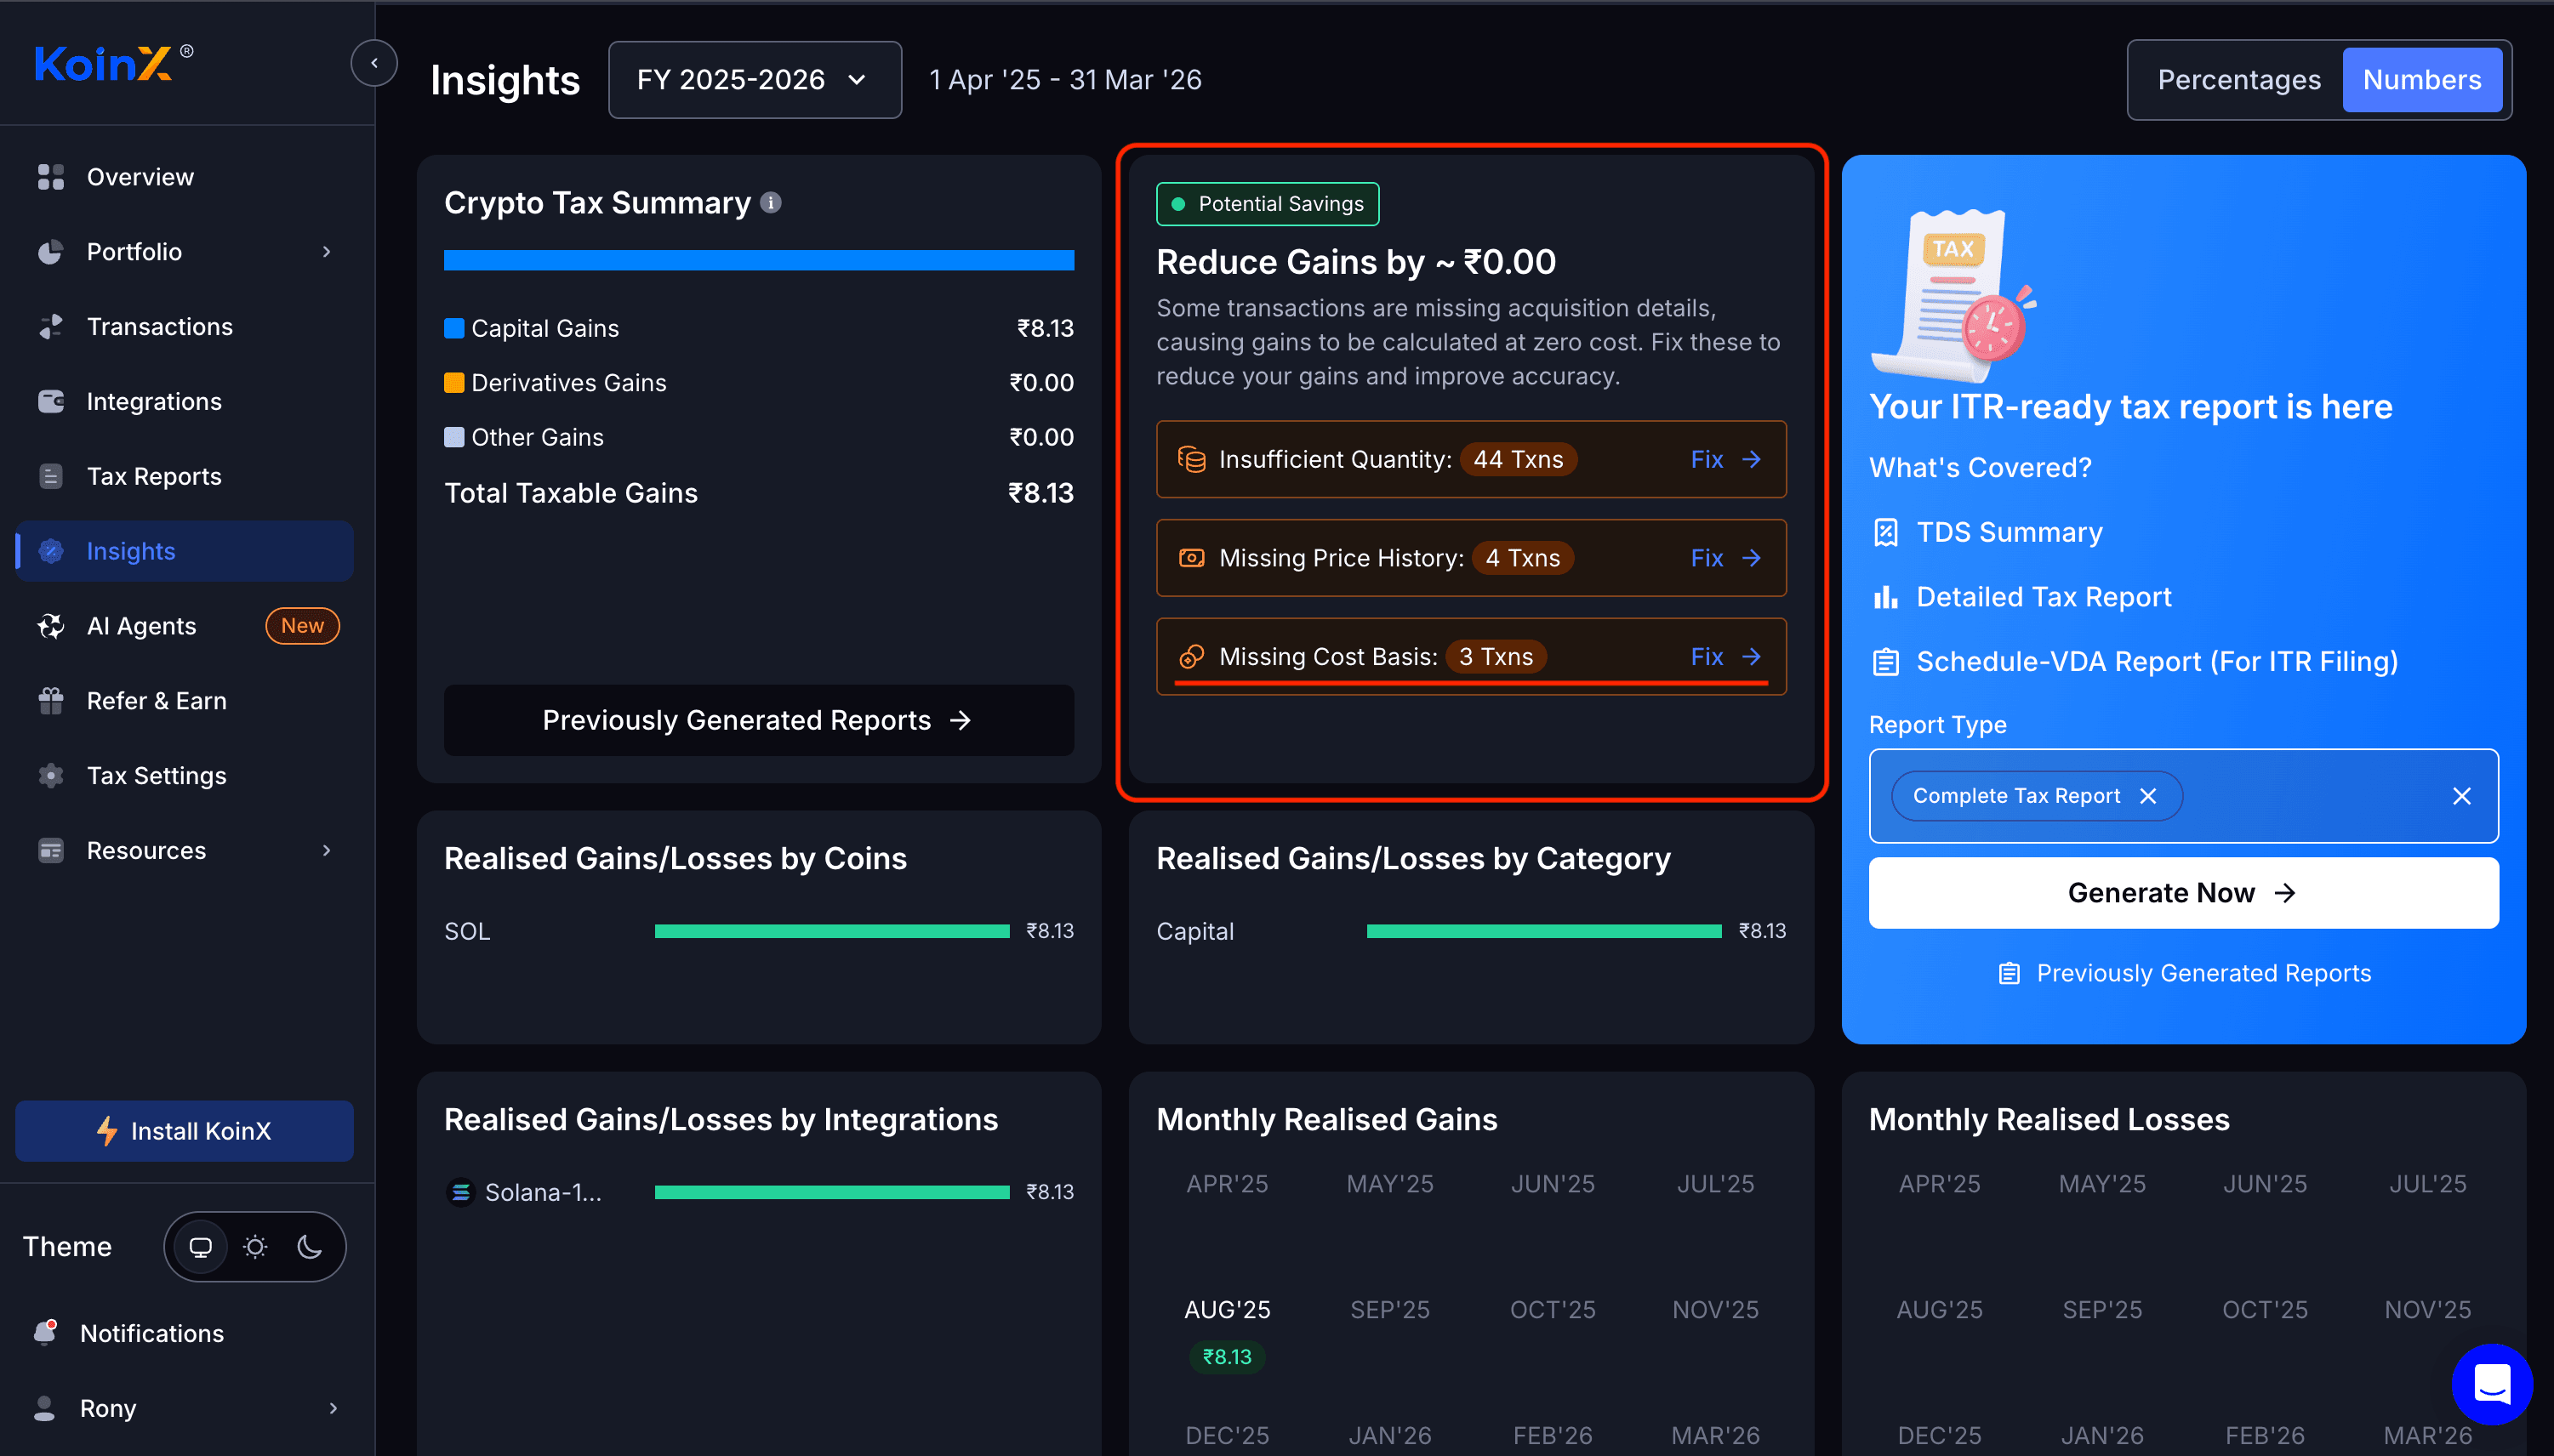Screen dimensions: 2554x1456
Task: Open Tax Settings page
Action: point(185,776)
